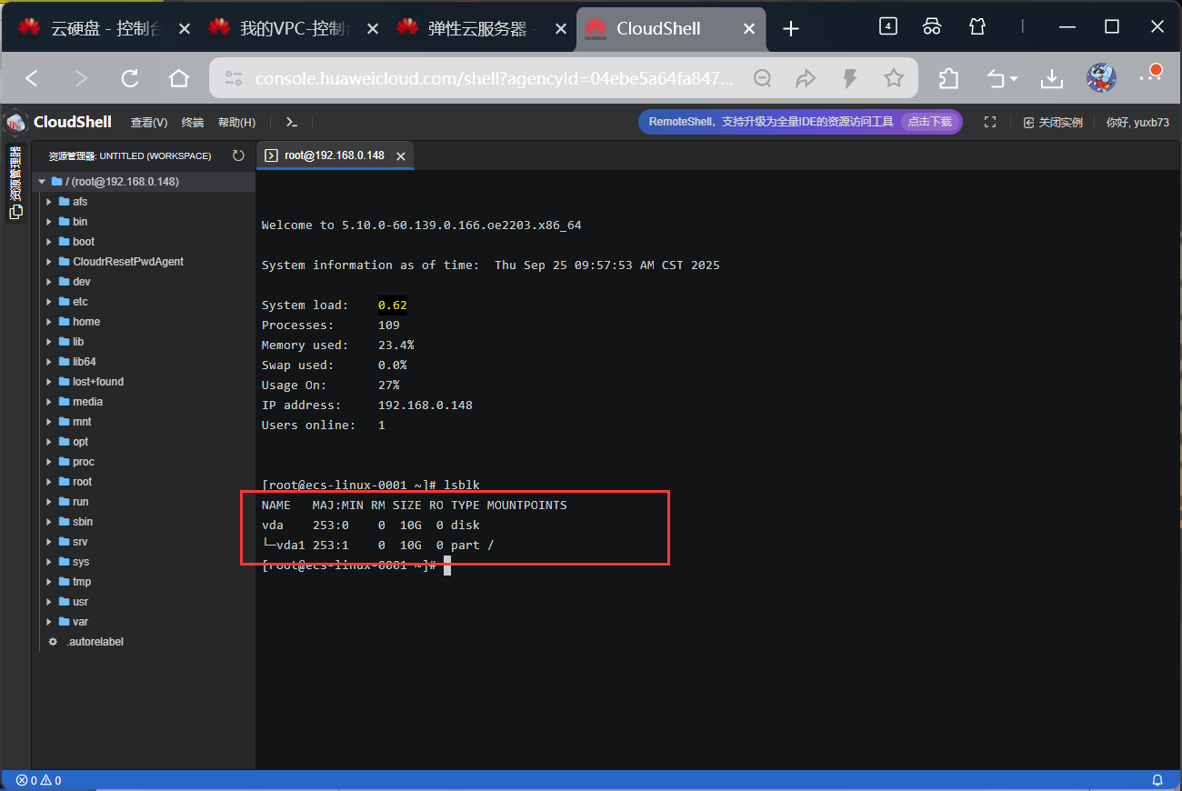
Task: Click the 点击下载 button in RemoteShell banner
Action: coord(930,122)
